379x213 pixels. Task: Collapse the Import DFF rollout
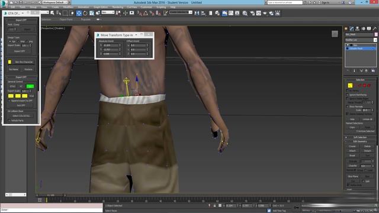(x=21, y=20)
